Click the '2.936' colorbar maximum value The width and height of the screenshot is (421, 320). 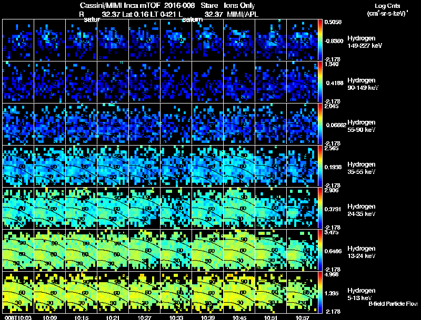332,190
